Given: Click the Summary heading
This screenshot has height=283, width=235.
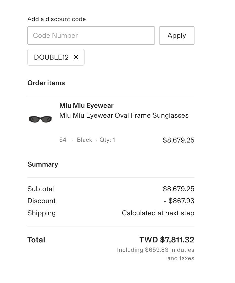Looking at the screenshot, I should click(43, 164).
